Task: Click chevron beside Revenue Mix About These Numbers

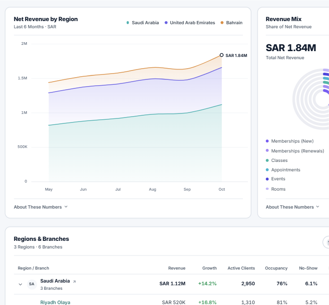Action: (318, 207)
